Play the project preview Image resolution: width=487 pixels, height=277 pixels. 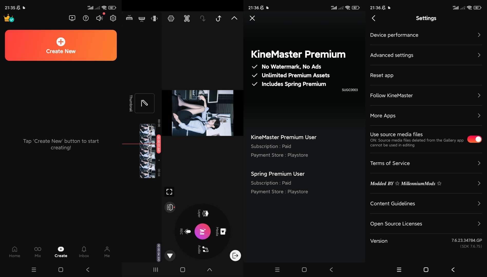[x=170, y=255]
